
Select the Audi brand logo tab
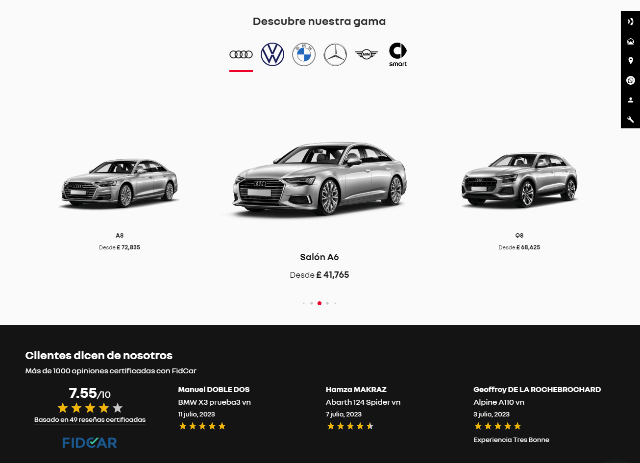point(241,54)
